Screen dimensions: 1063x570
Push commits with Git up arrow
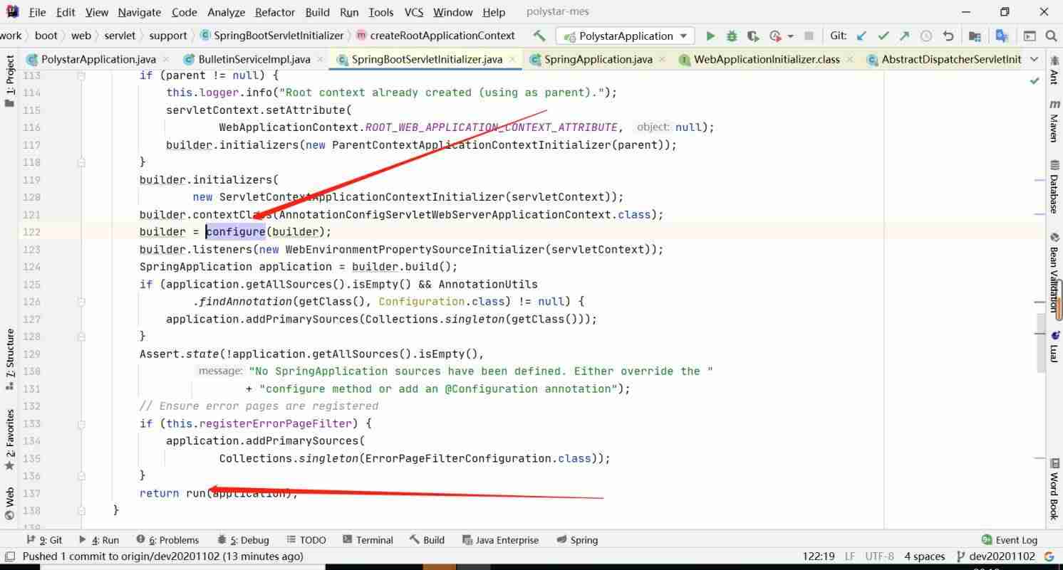pos(904,36)
